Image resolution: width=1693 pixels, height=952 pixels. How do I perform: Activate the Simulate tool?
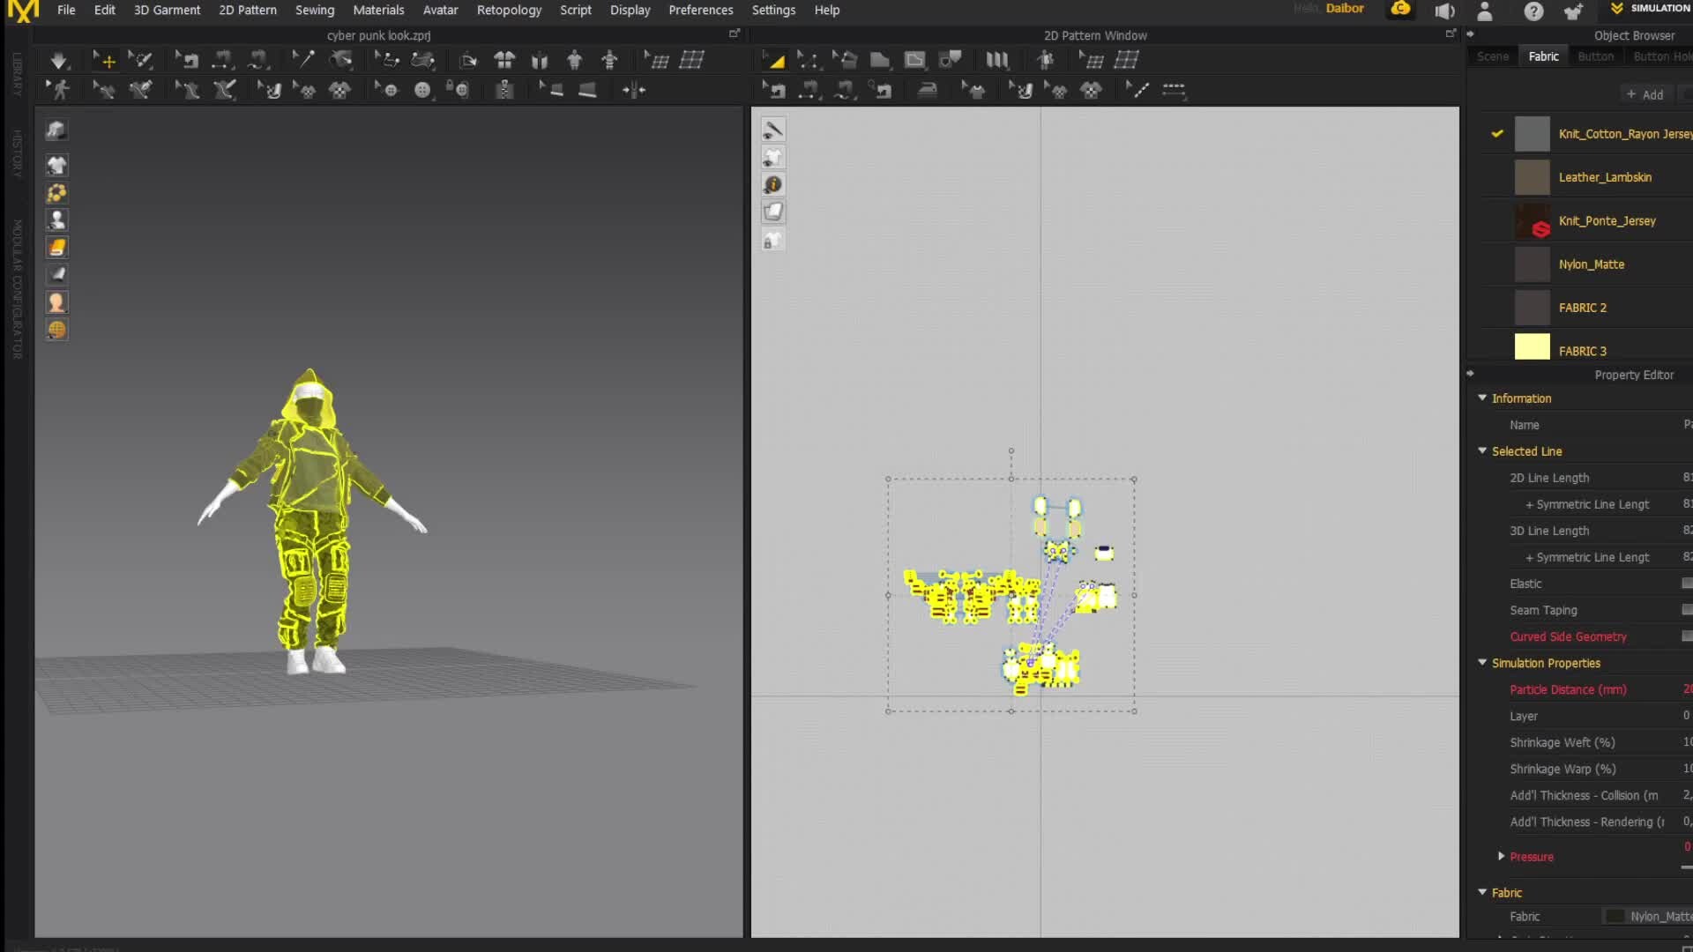tap(59, 59)
